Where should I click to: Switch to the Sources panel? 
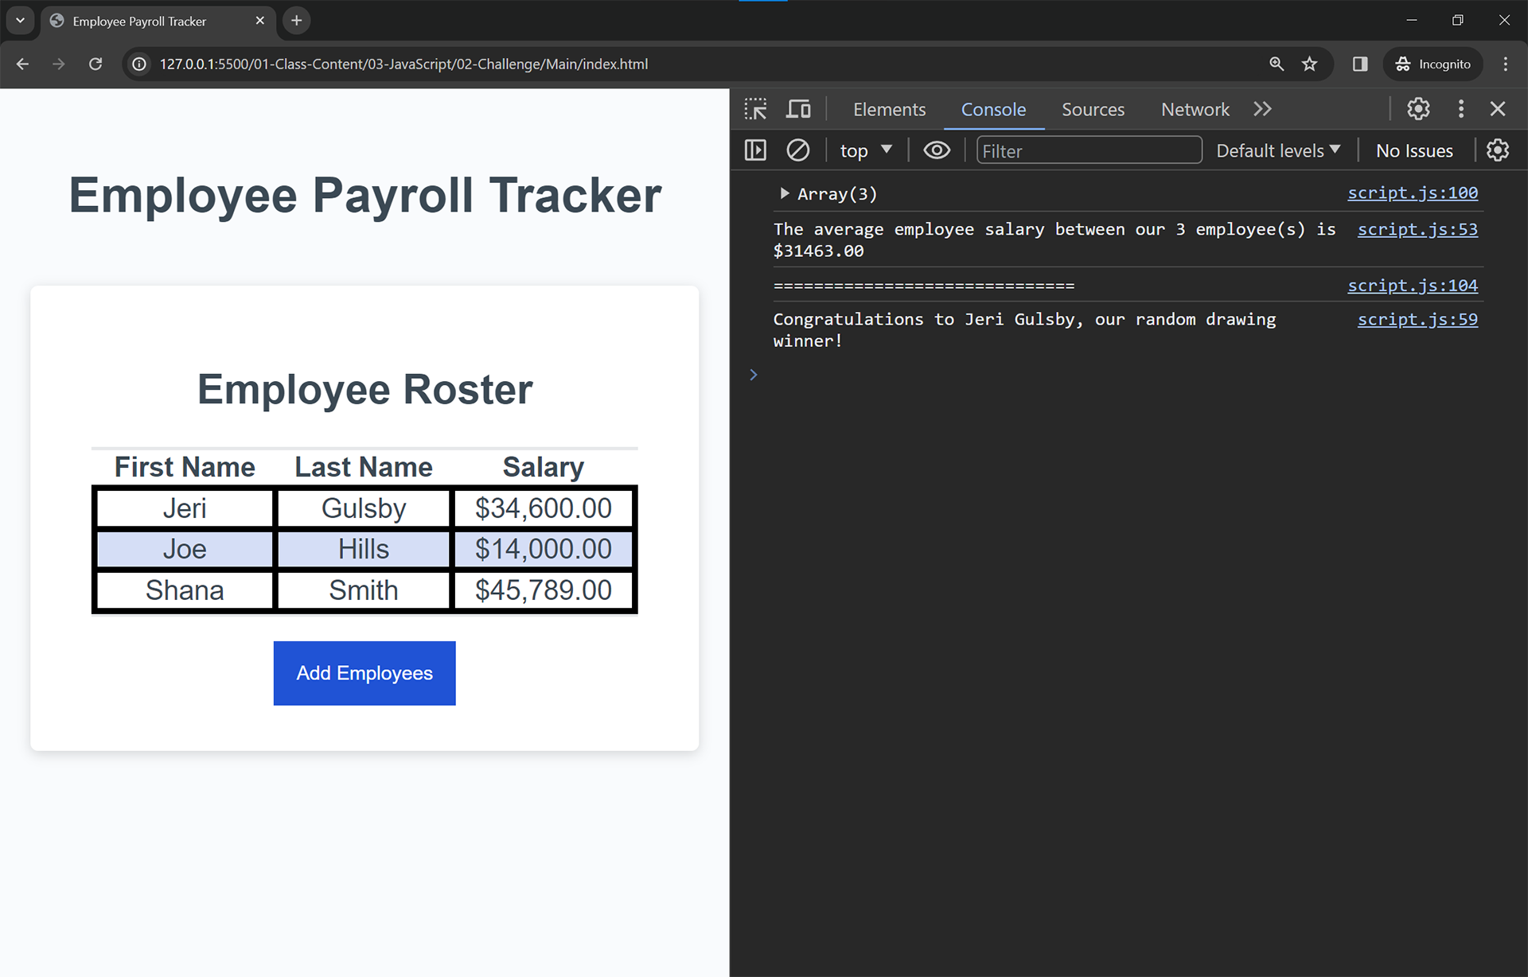(1093, 109)
